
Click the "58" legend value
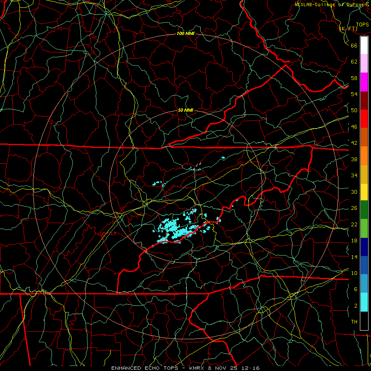(x=354, y=78)
